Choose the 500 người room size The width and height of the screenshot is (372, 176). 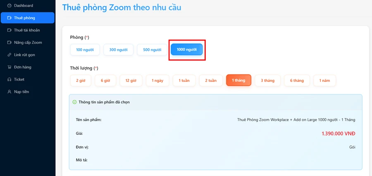pos(152,50)
